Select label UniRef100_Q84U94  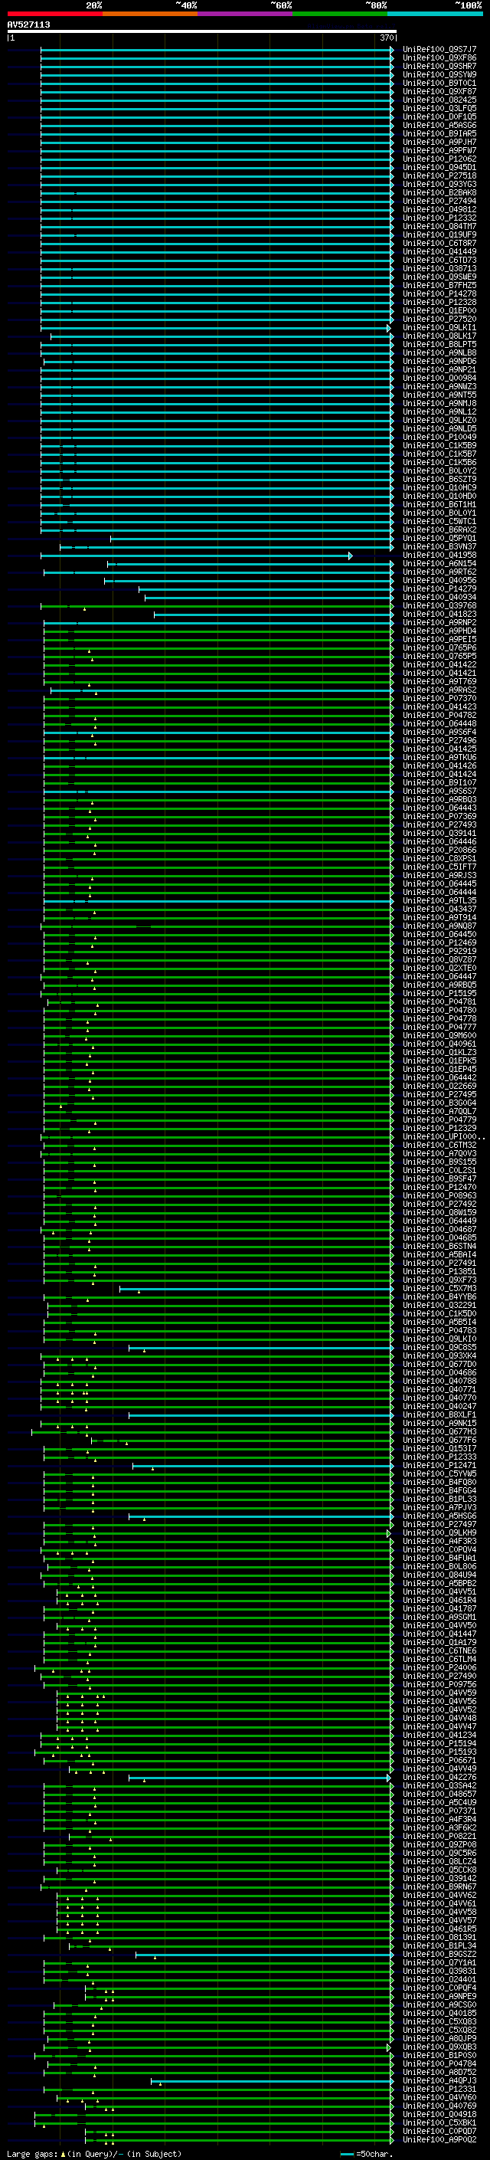[439, 1575]
